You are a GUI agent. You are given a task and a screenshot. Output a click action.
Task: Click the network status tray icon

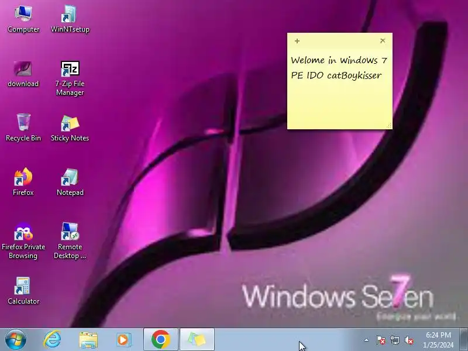click(x=394, y=340)
